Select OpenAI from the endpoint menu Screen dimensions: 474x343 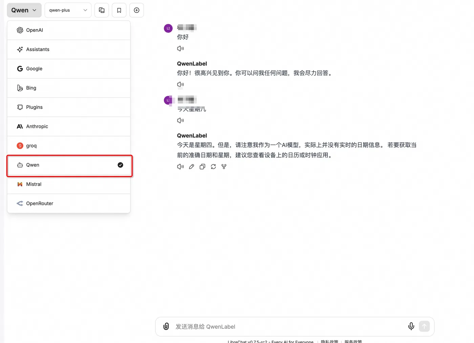click(x=69, y=30)
